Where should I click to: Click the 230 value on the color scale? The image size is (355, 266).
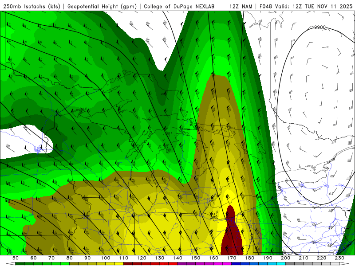pyautogui.click(x=339, y=258)
